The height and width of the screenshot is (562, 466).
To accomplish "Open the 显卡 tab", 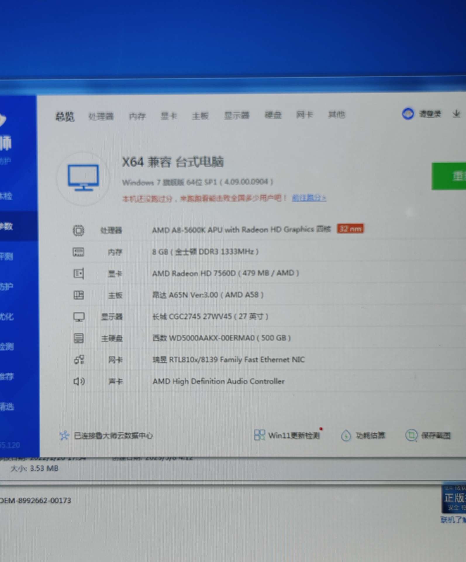I will click(169, 116).
